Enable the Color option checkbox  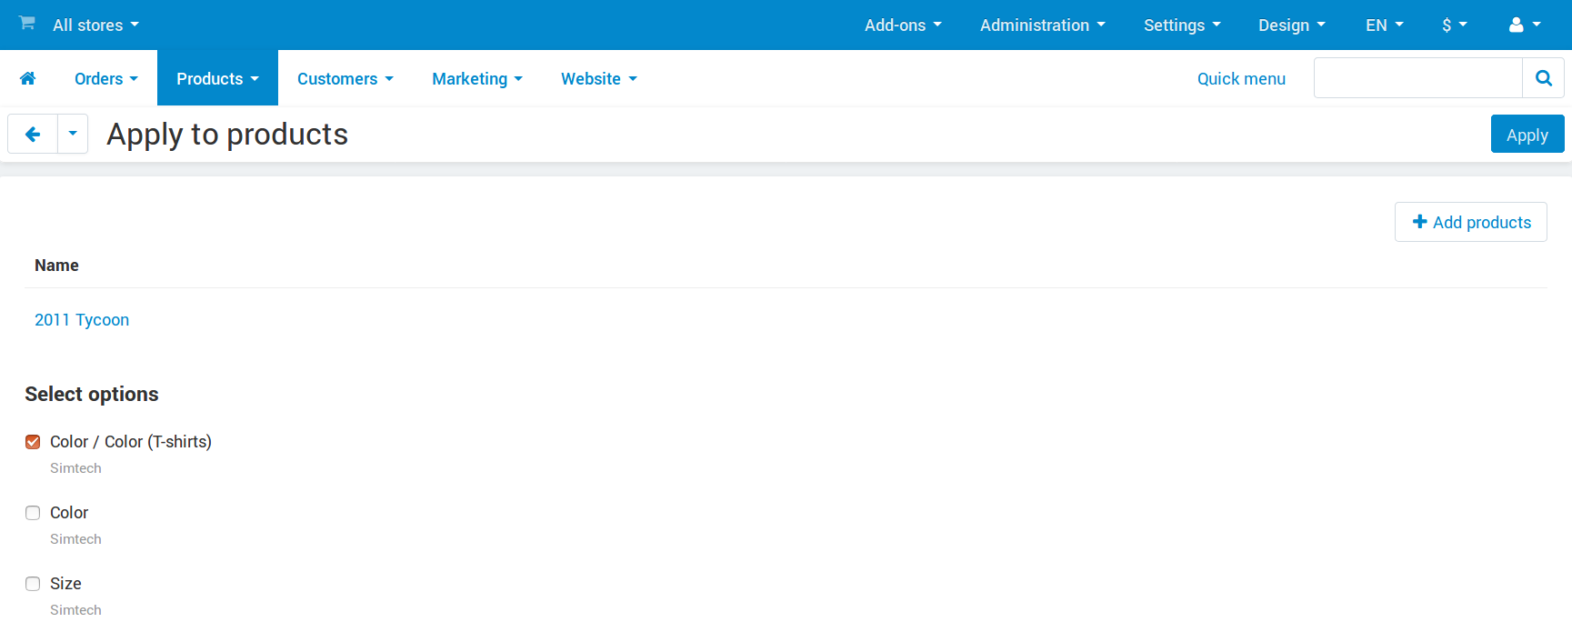(x=33, y=513)
